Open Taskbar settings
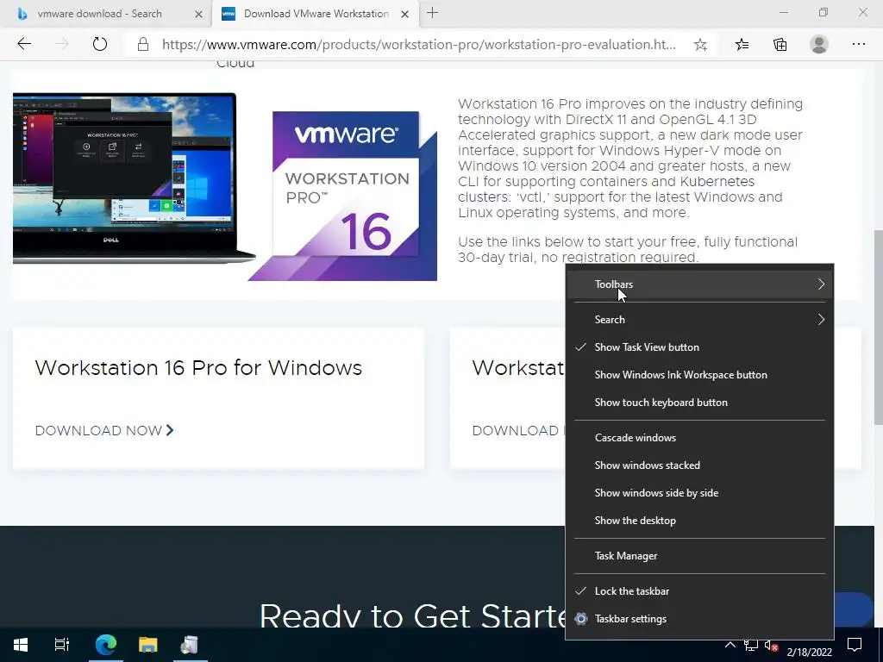Viewport: 883px width, 662px height. (x=699, y=619)
